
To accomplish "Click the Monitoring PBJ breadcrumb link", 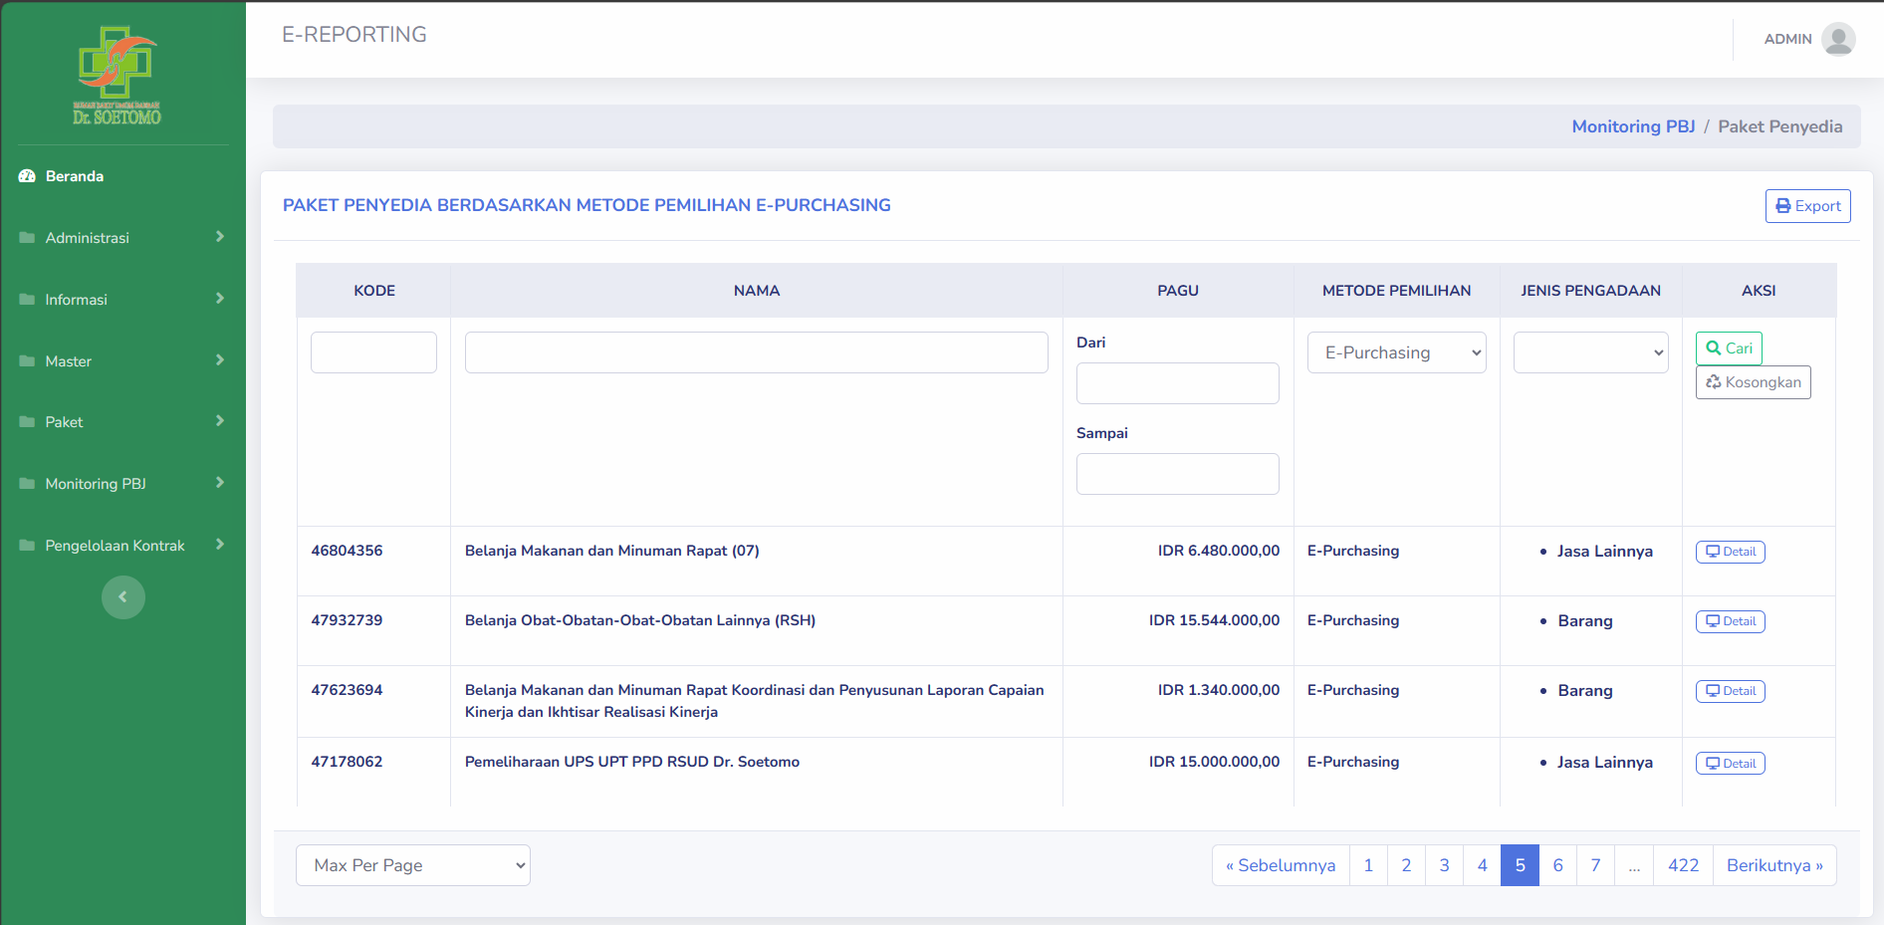I will 1633,126.
